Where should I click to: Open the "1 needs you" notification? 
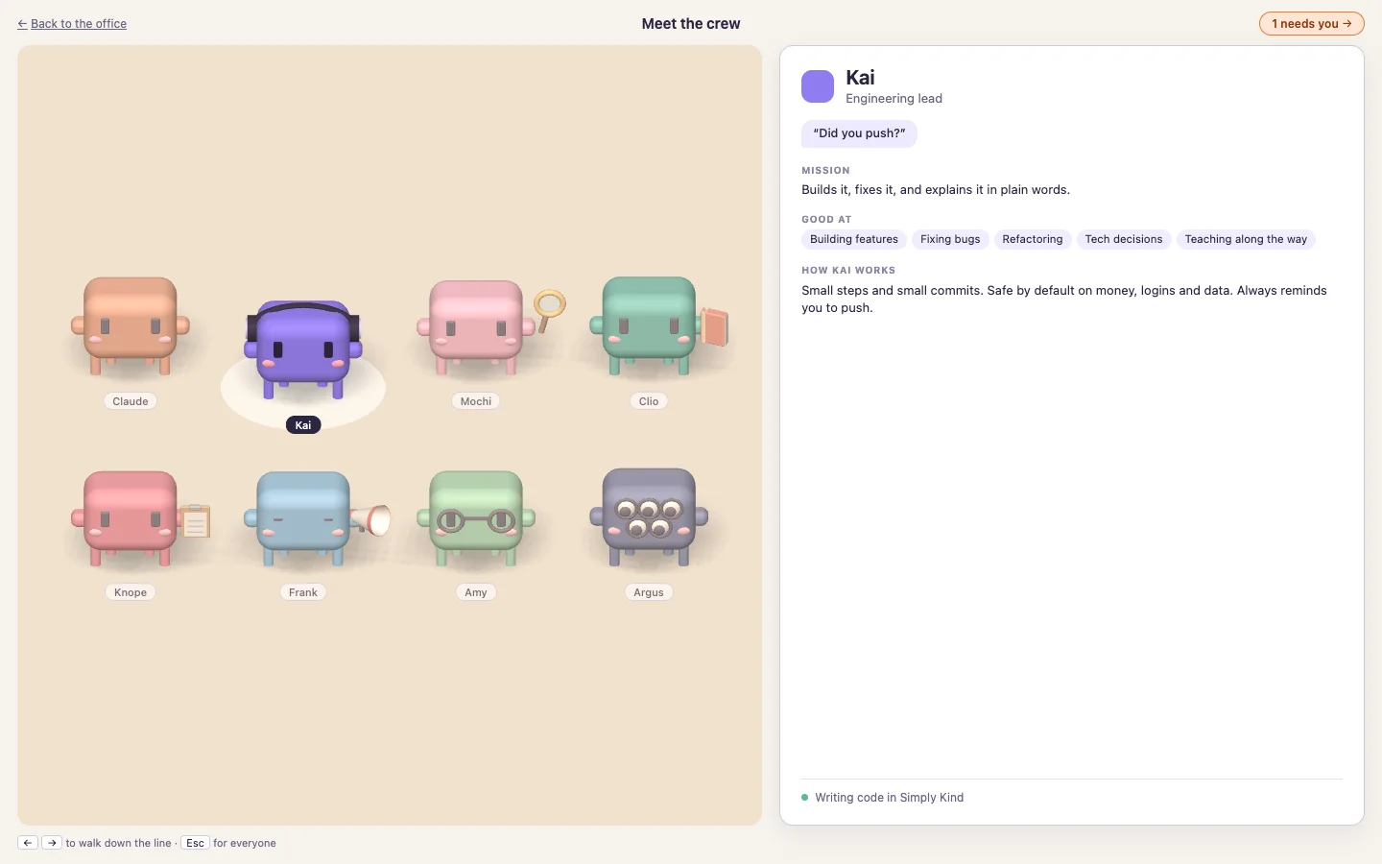point(1311,23)
